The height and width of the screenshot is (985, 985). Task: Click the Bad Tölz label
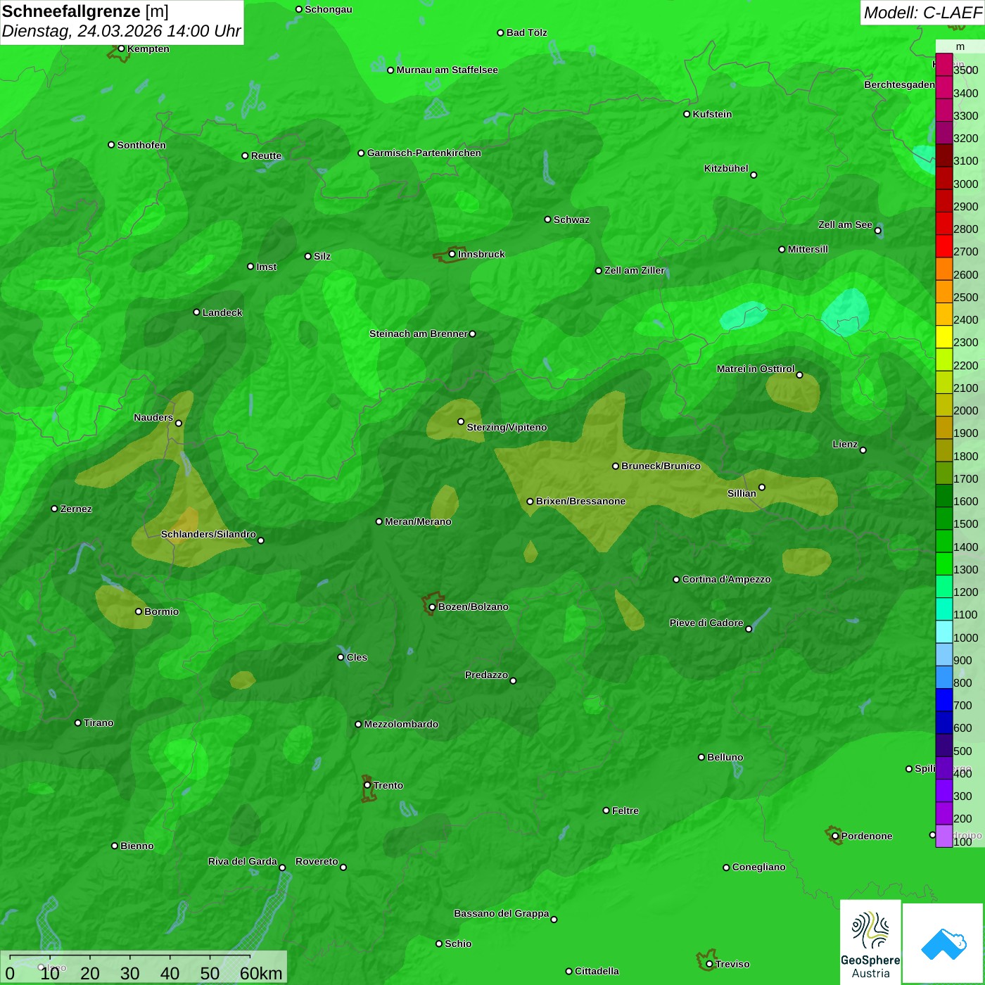point(527,32)
